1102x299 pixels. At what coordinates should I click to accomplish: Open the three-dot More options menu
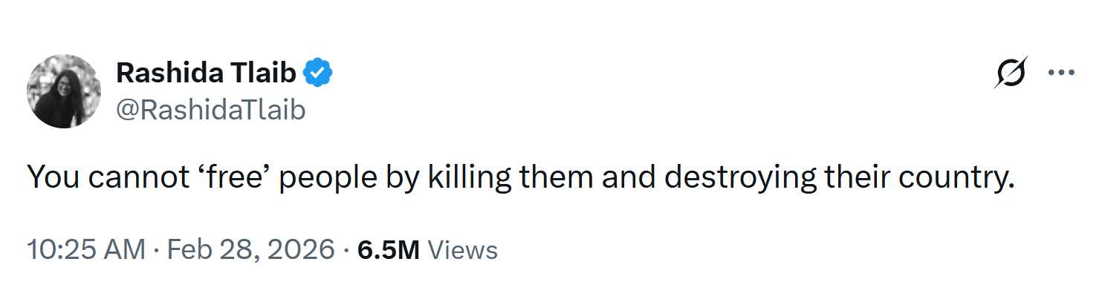click(1061, 73)
